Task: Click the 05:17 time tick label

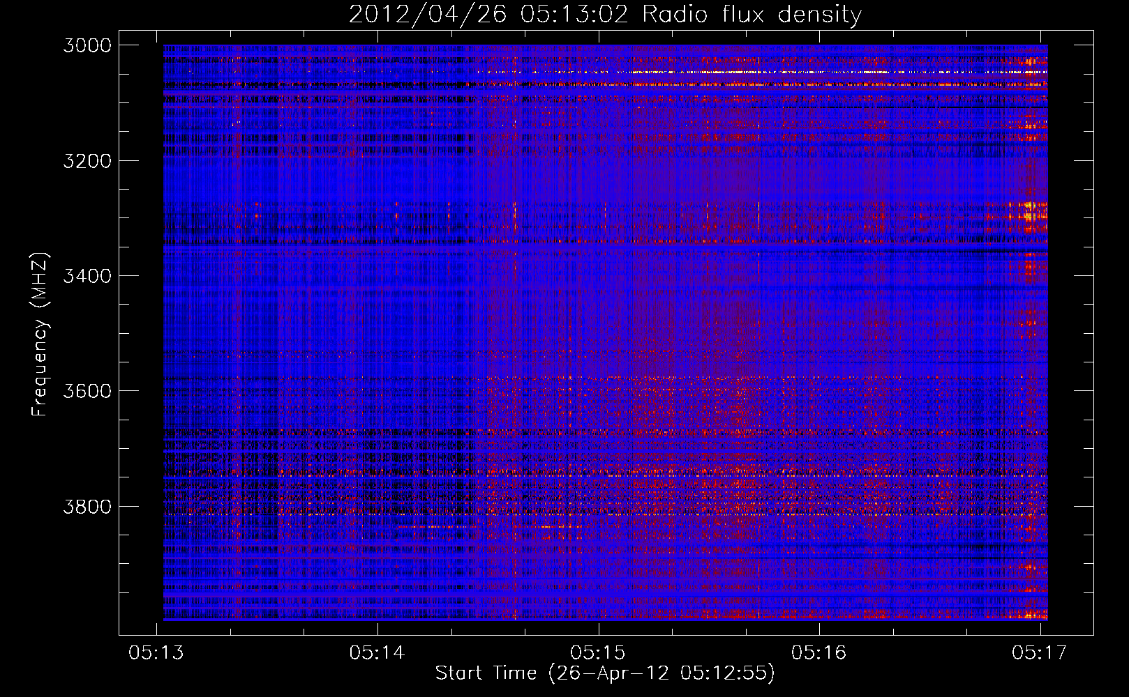Action: 1040,652
